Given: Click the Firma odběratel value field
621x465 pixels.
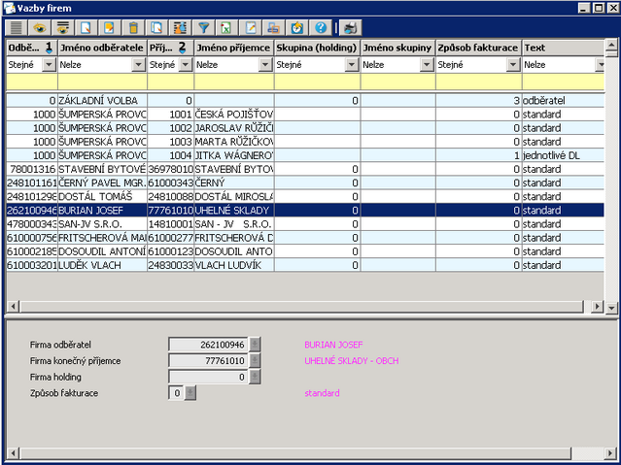Looking at the screenshot, I should [207, 344].
